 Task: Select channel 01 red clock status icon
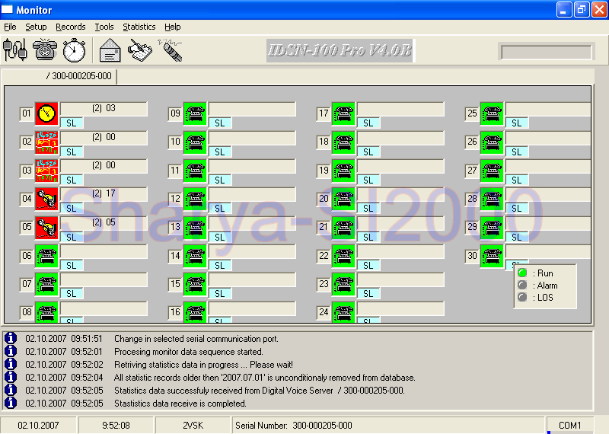[x=46, y=114]
